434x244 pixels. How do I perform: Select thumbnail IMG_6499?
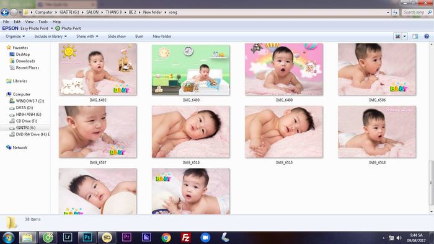click(284, 69)
